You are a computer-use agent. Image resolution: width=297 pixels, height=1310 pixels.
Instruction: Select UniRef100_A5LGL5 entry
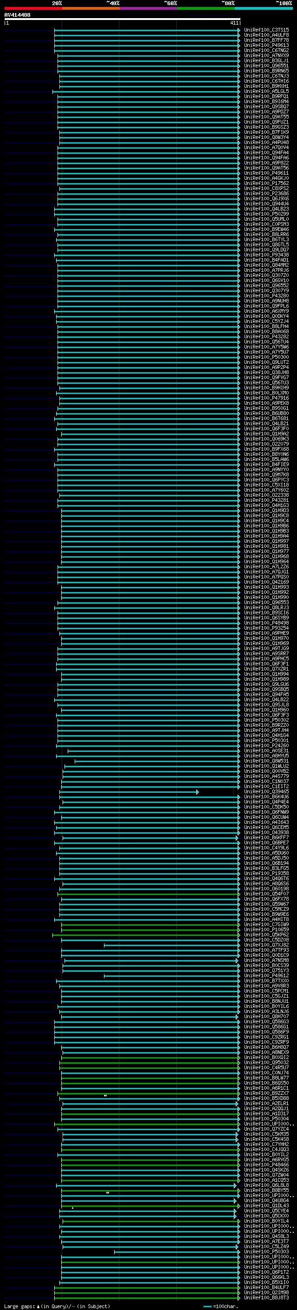pos(266,92)
